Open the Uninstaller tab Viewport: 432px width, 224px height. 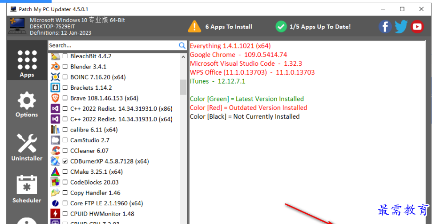27,147
